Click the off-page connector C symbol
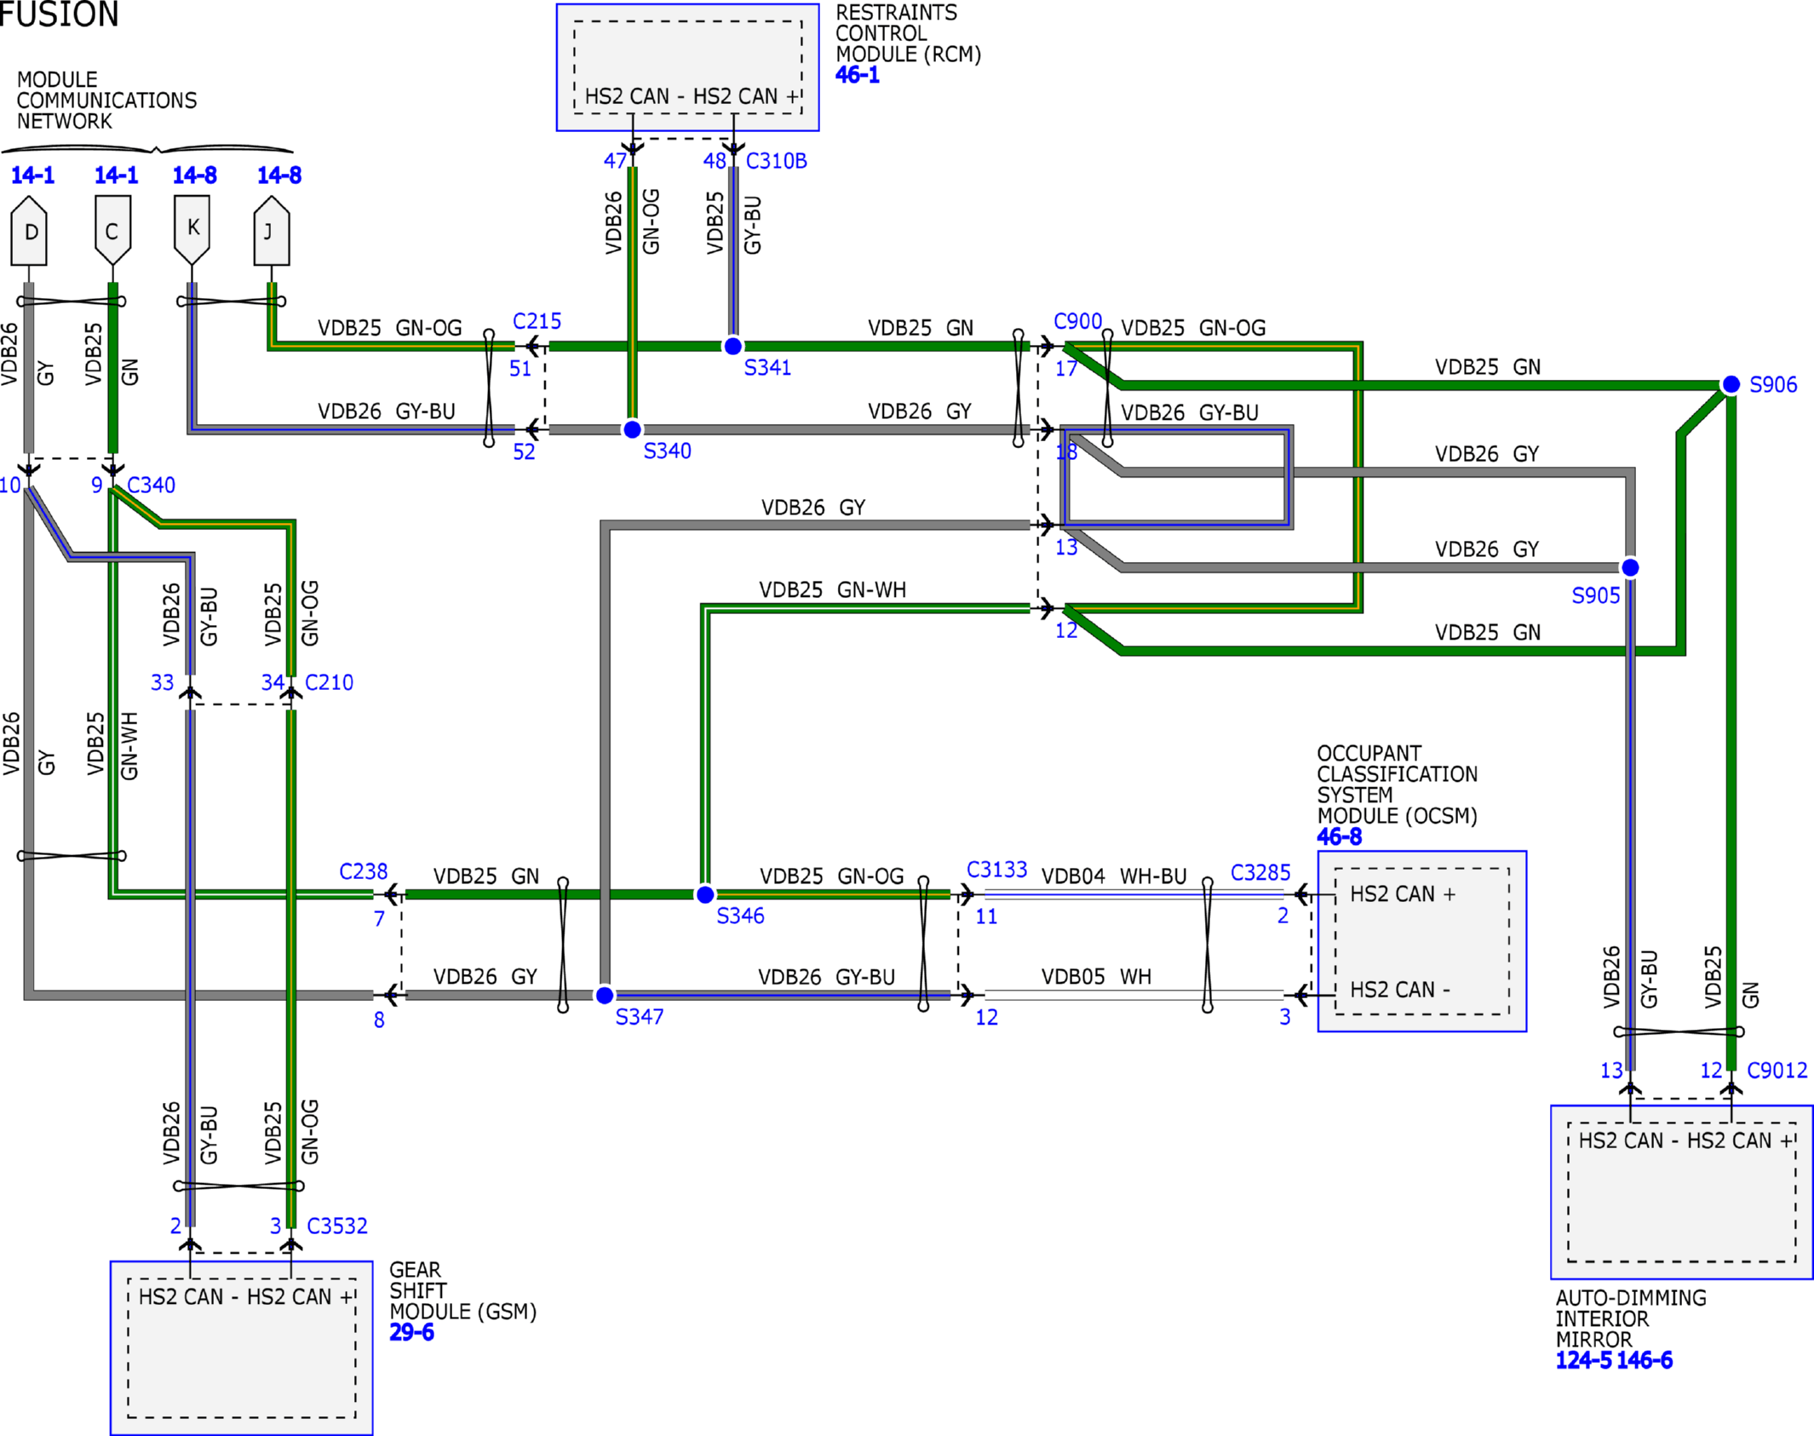 [x=112, y=231]
